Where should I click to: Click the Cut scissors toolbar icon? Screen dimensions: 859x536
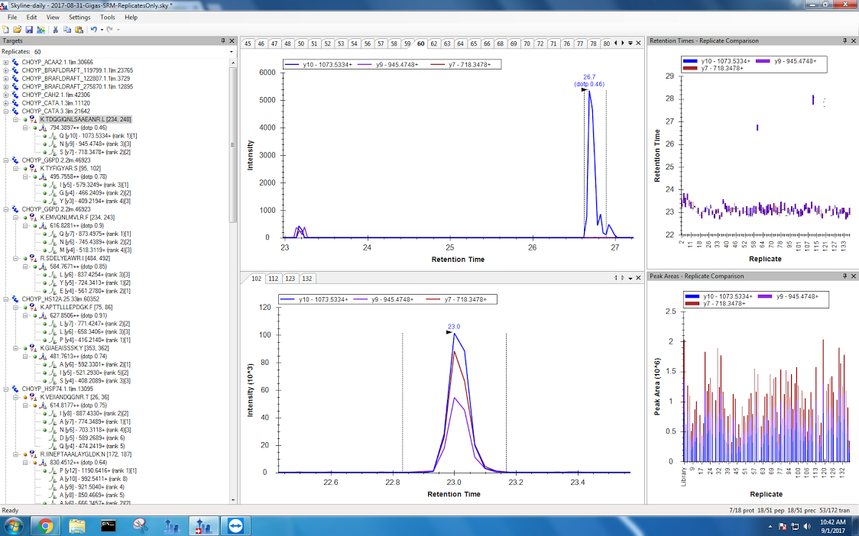(56, 29)
